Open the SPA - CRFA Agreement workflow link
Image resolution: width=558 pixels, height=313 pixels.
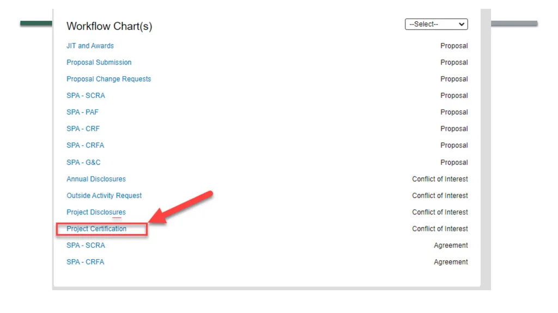tap(86, 262)
